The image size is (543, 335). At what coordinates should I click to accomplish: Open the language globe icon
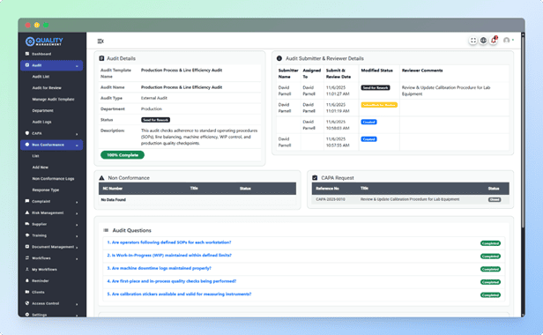click(483, 41)
